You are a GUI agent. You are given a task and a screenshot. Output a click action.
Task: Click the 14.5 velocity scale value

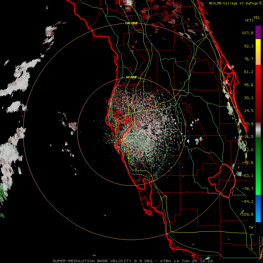pyautogui.click(x=249, y=111)
